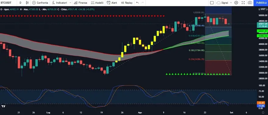
Task: Open the Finanza financials panel
Action: coord(80,3)
